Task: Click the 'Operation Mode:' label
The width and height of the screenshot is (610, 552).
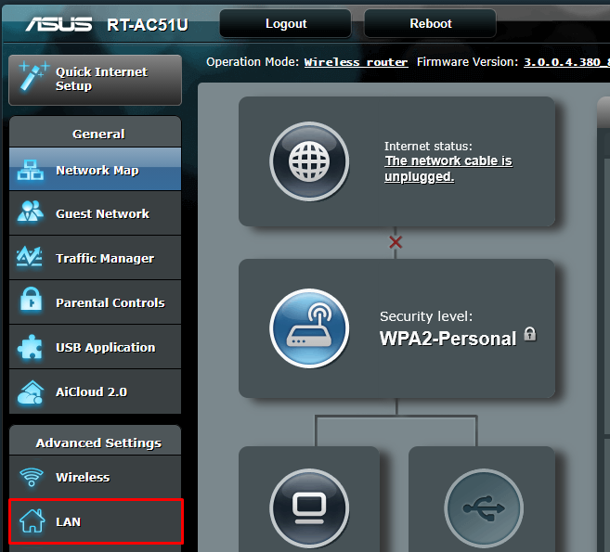Action: (253, 62)
